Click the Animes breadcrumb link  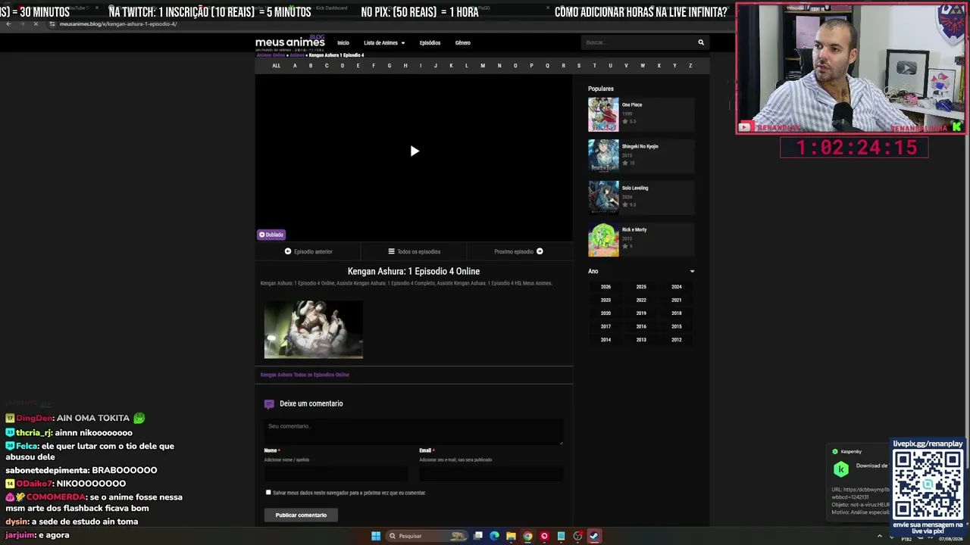tap(297, 55)
